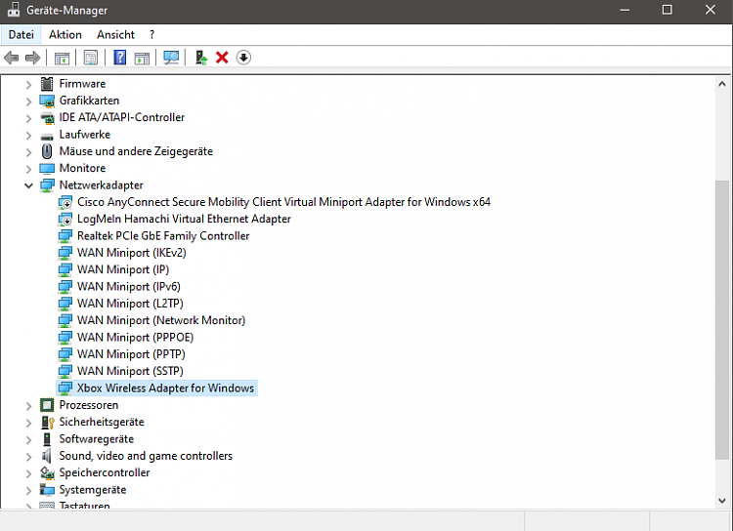Click the Sicherheitsgeräte key icon
This screenshot has width=733, height=531.
[x=47, y=423]
